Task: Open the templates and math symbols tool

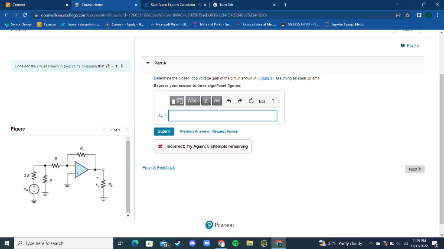Action: [177, 101]
